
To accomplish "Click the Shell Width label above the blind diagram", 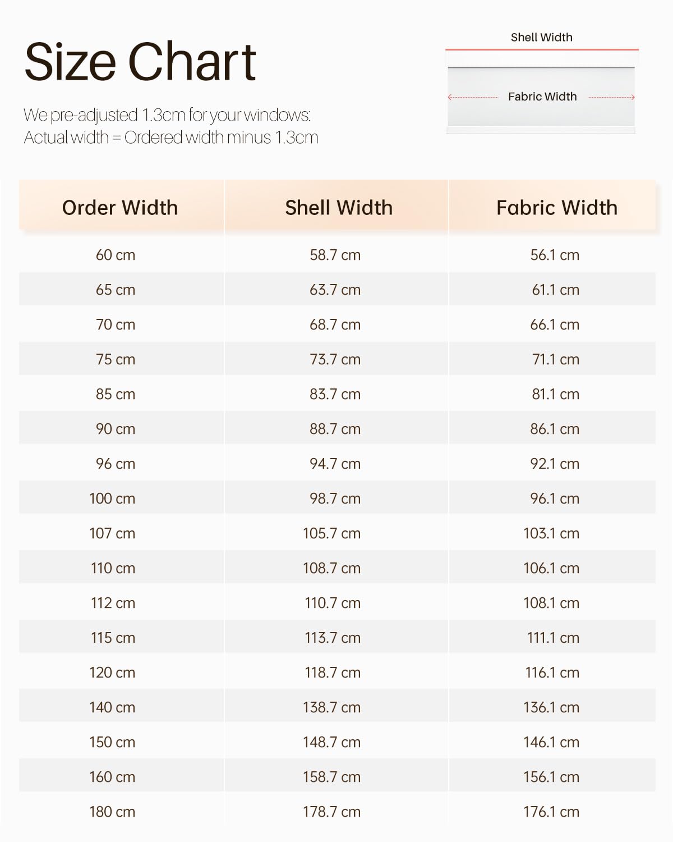I will (542, 38).
